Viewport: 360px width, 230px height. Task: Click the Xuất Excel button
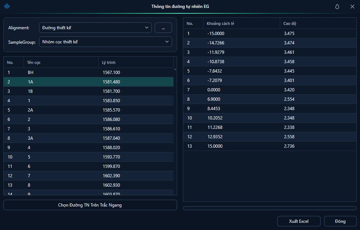299,221
